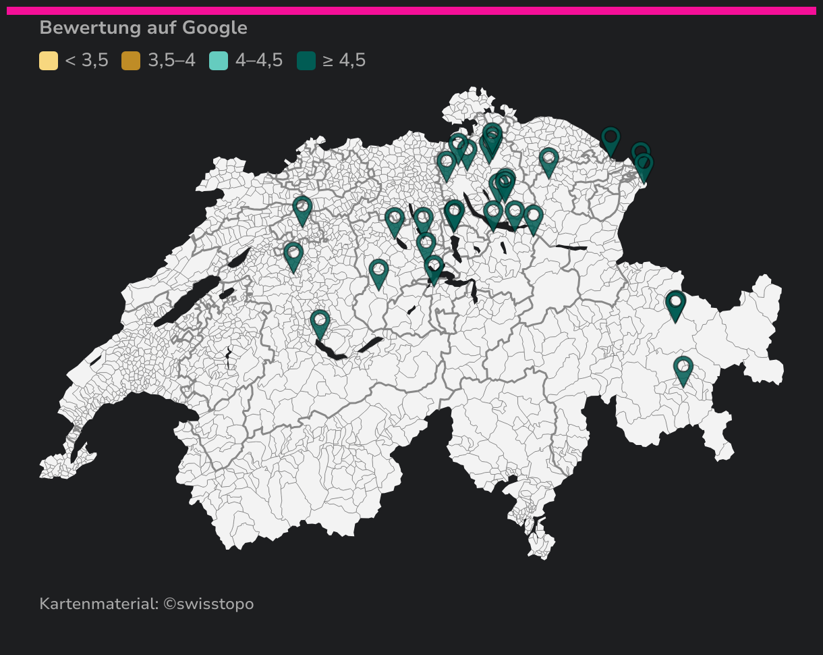823x655 pixels.
Task: Toggle the '3,5–4' rating legend label
Action: [171, 61]
